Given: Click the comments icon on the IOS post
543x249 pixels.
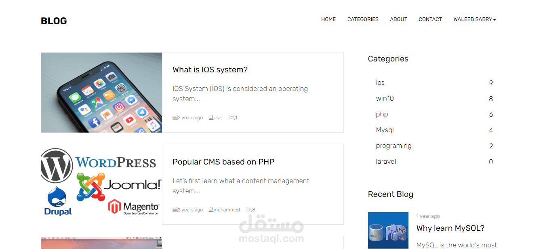Looking at the screenshot, I should point(232,118).
